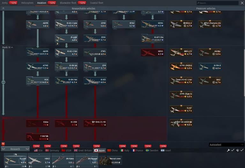Select the A7M2 fighter card
Viewport: 245px width, 168px height.
[38, 67]
